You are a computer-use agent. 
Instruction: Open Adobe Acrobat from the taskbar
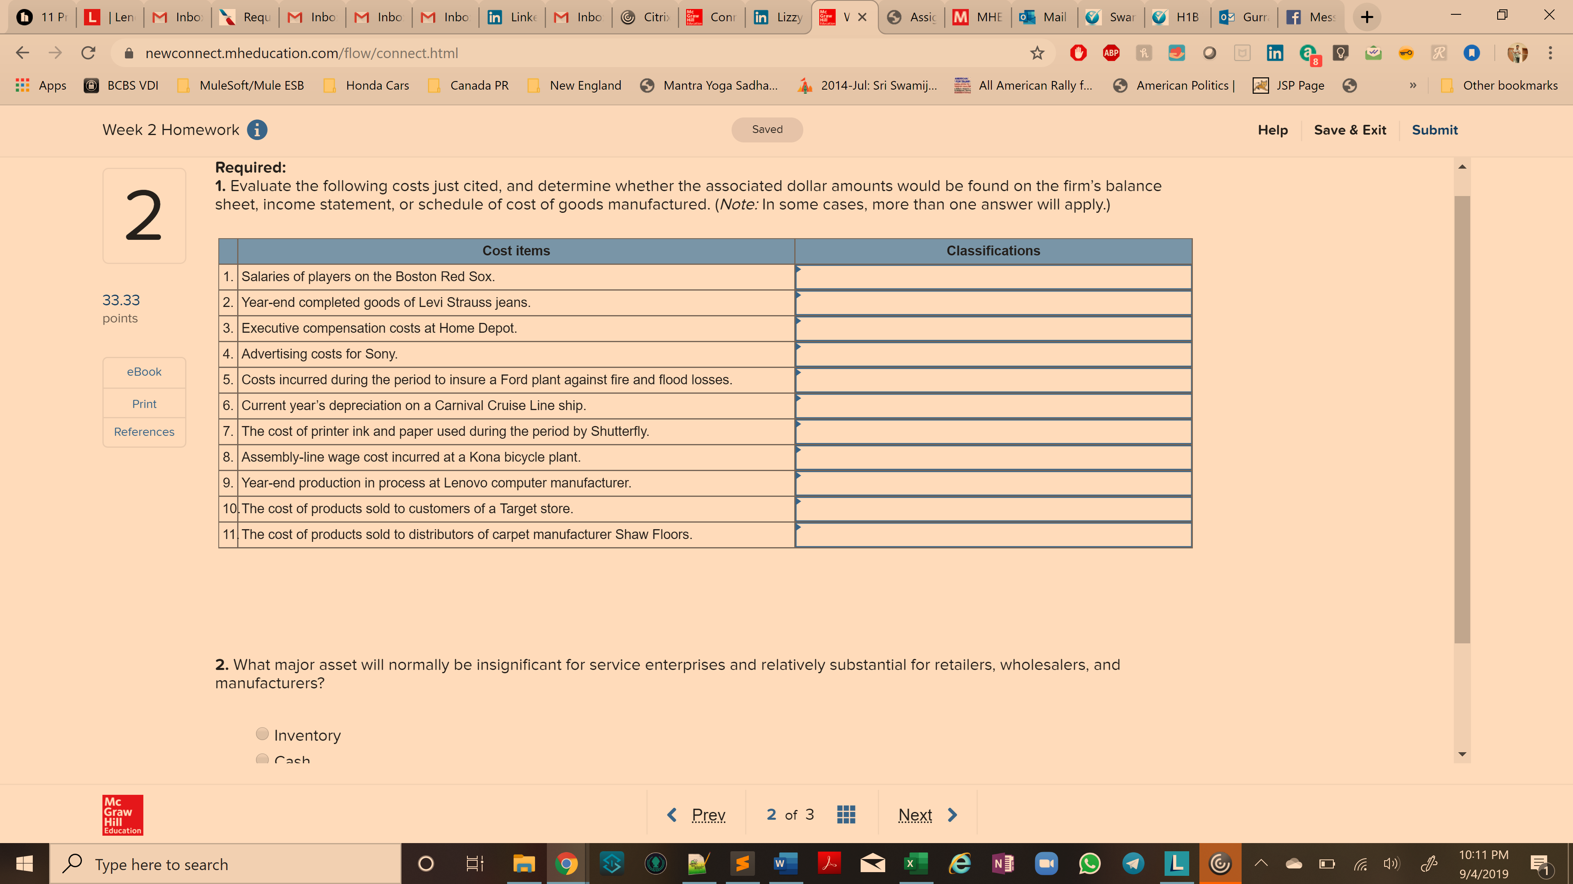pos(829,864)
